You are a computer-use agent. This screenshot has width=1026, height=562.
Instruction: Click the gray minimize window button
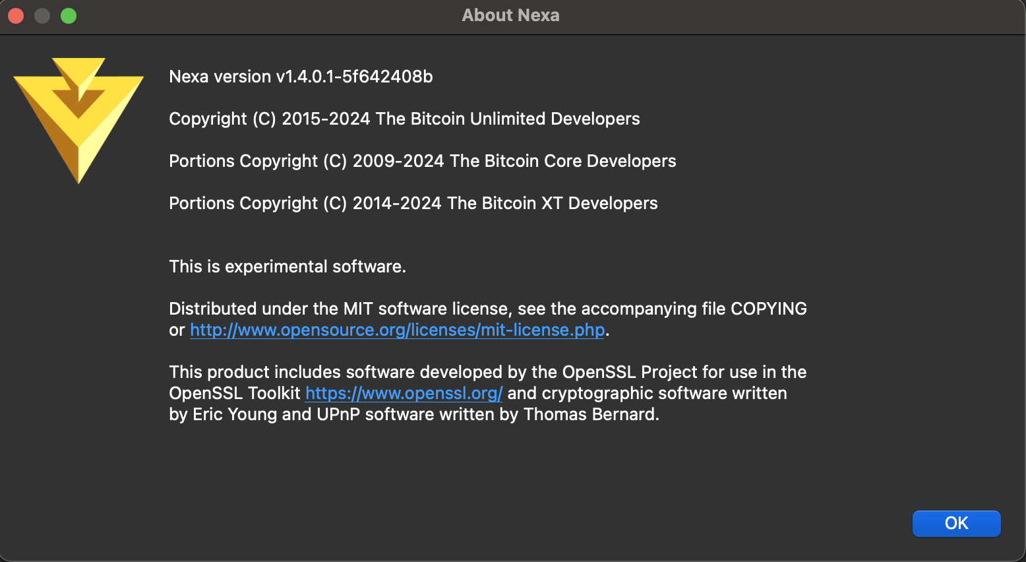42,15
